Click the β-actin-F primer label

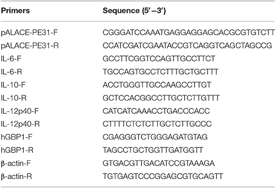[x=16, y=163]
